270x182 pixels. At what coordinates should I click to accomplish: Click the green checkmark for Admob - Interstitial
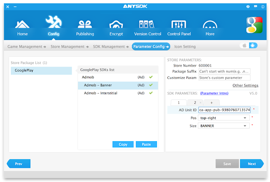click(x=151, y=93)
